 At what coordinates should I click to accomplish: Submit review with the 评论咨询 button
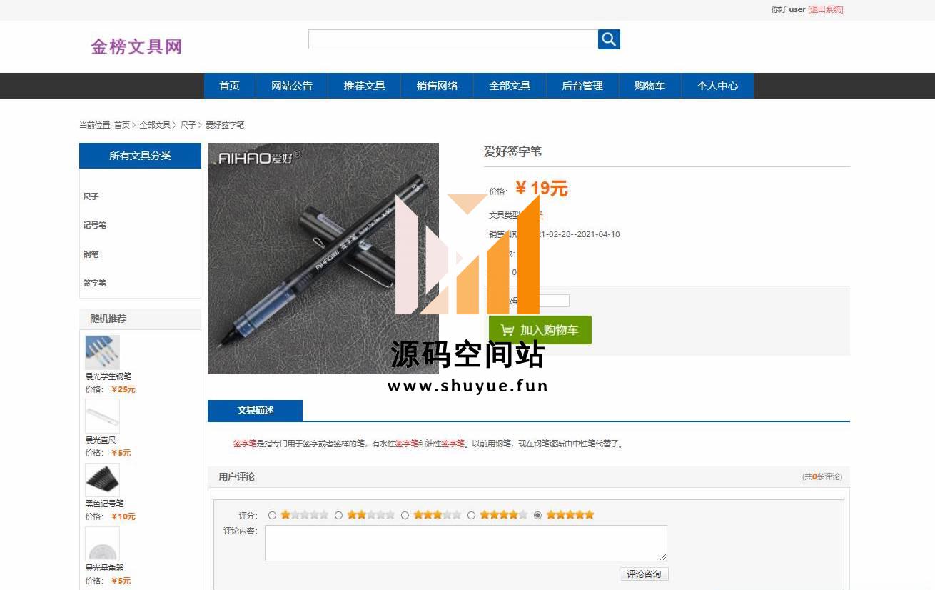pos(644,574)
